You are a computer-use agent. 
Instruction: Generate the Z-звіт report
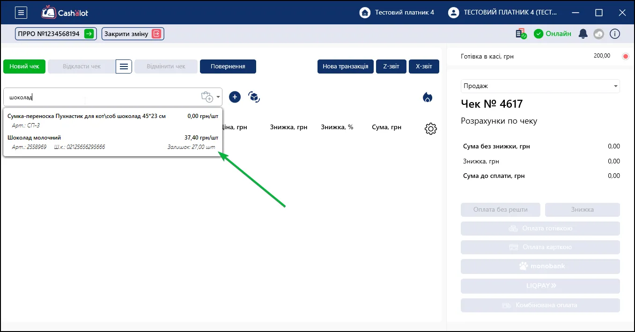[391, 66]
